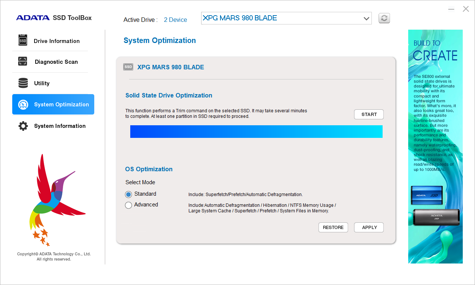
Task: Click the SE800 silver external SSD image
Action: pos(436,217)
